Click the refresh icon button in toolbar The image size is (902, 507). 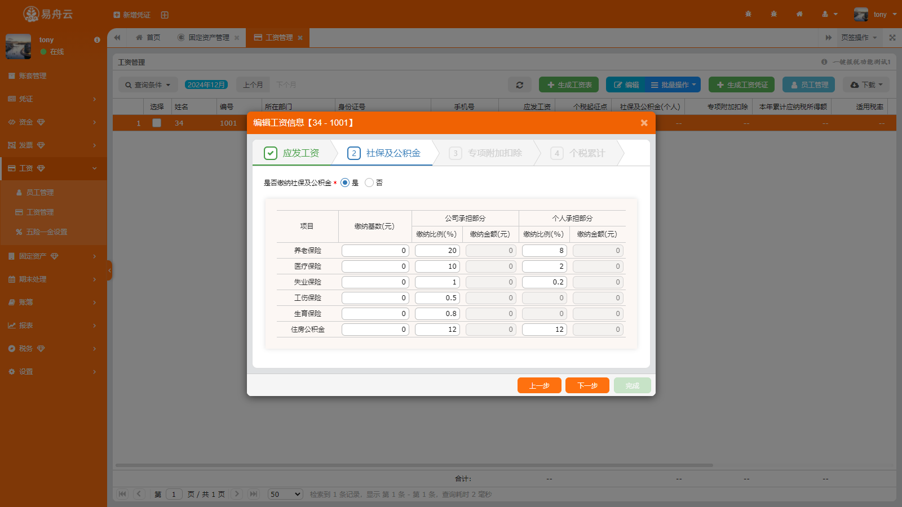[519, 85]
